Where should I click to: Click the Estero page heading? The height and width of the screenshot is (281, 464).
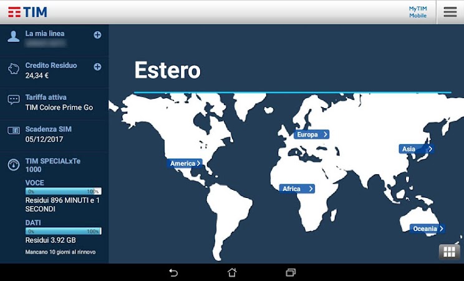click(x=168, y=70)
